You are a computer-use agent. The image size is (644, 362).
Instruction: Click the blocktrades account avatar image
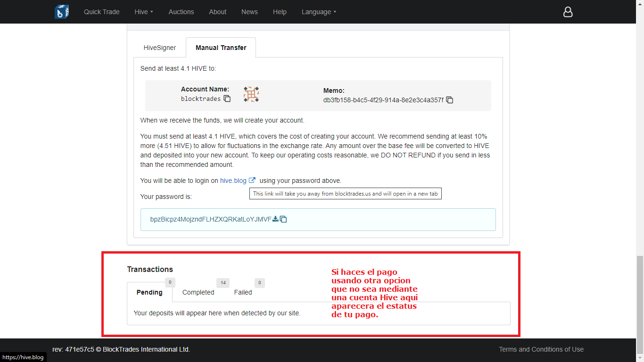tap(251, 95)
